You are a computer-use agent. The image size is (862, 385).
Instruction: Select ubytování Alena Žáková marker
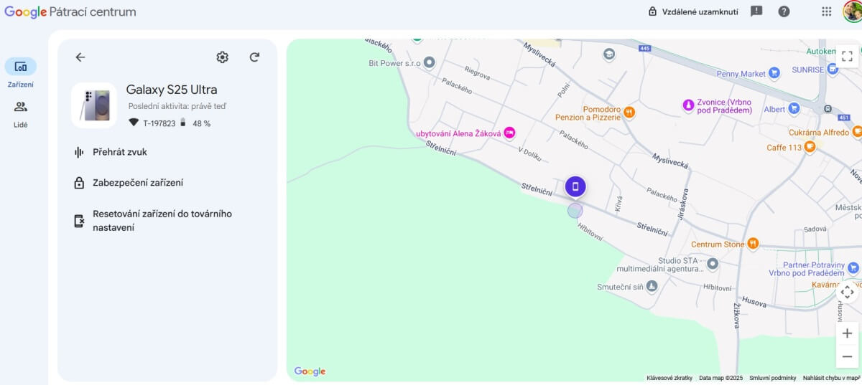[x=509, y=133]
